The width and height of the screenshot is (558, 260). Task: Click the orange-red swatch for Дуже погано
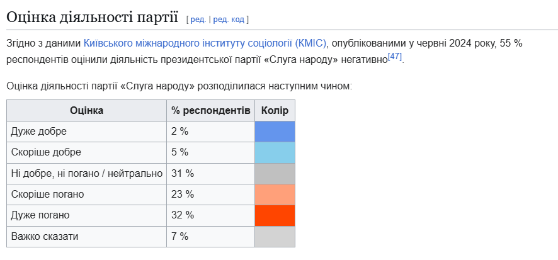click(275, 215)
